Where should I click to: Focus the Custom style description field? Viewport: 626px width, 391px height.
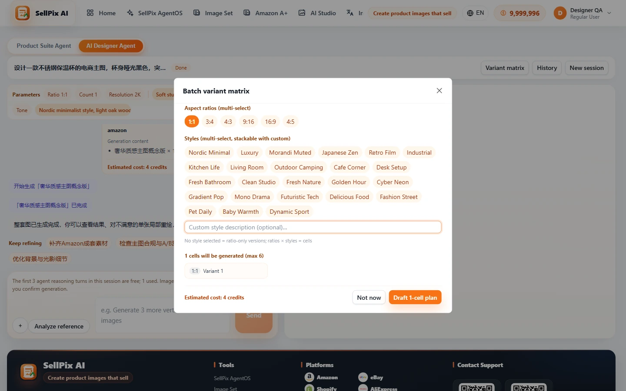[313, 227]
